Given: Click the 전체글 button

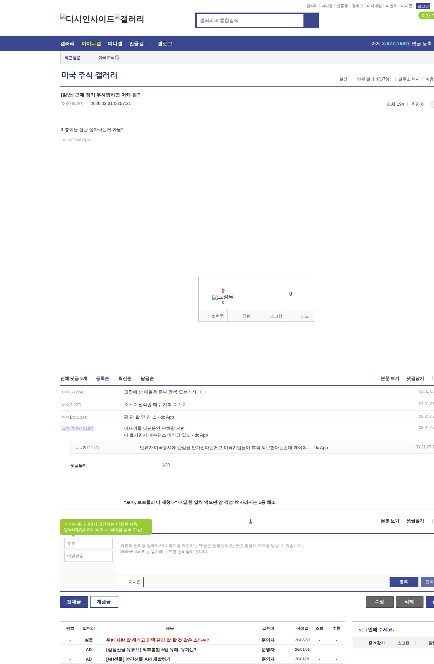Looking at the screenshot, I should coord(74,602).
